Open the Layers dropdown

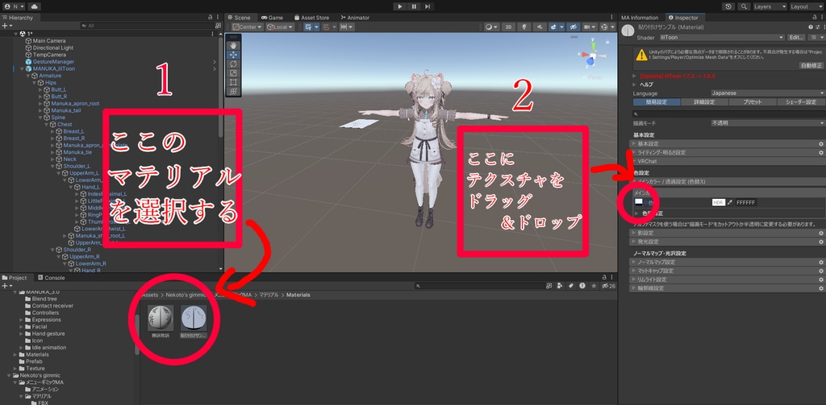tap(769, 6)
